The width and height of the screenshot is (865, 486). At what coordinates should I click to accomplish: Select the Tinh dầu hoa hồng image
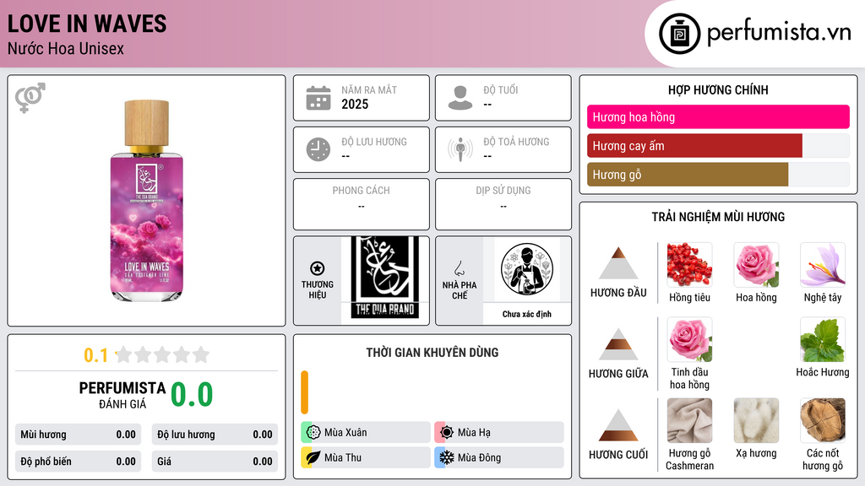click(x=689, y=339)
